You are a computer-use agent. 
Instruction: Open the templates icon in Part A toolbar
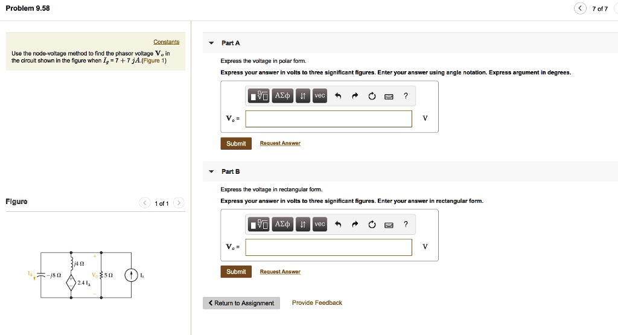258,95
